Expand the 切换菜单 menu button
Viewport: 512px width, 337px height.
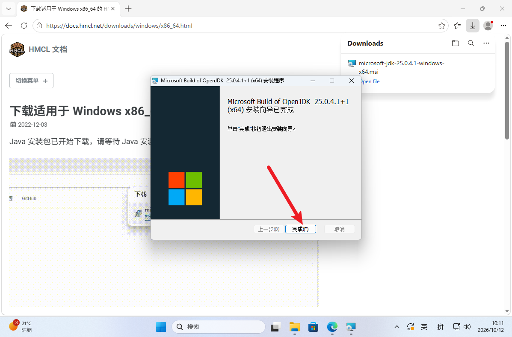31,81
